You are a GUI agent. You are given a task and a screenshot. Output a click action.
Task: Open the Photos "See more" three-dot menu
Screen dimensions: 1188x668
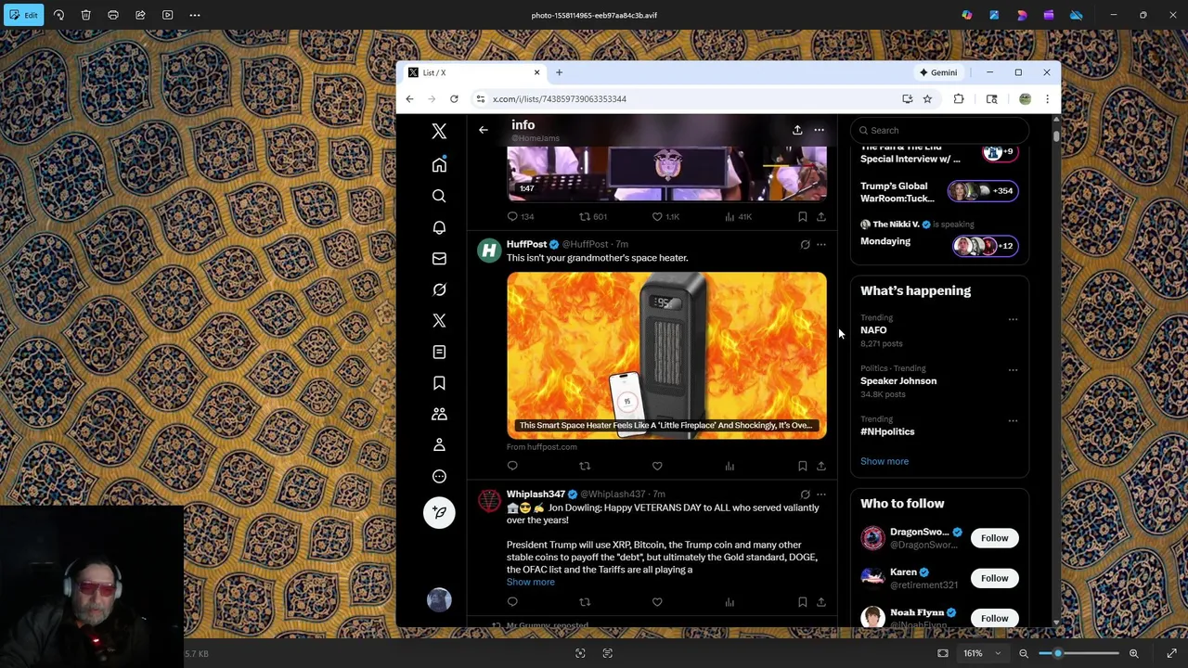[195, 15]
